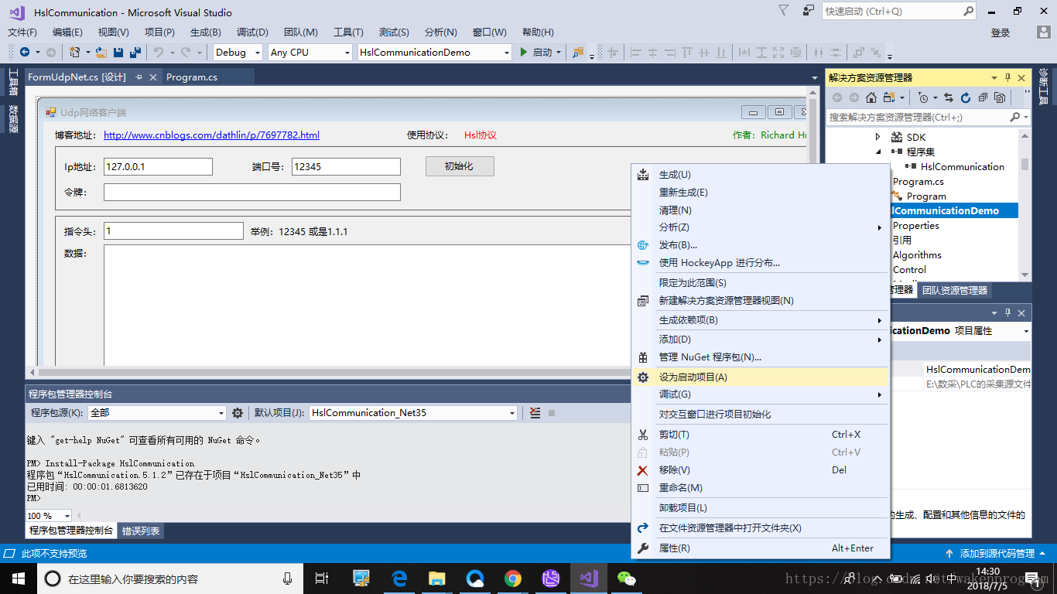The width and height of the screenshot is (1057, 594).
Task: Choose 卸载项目(L) in context menu
Action: (760, 507)
